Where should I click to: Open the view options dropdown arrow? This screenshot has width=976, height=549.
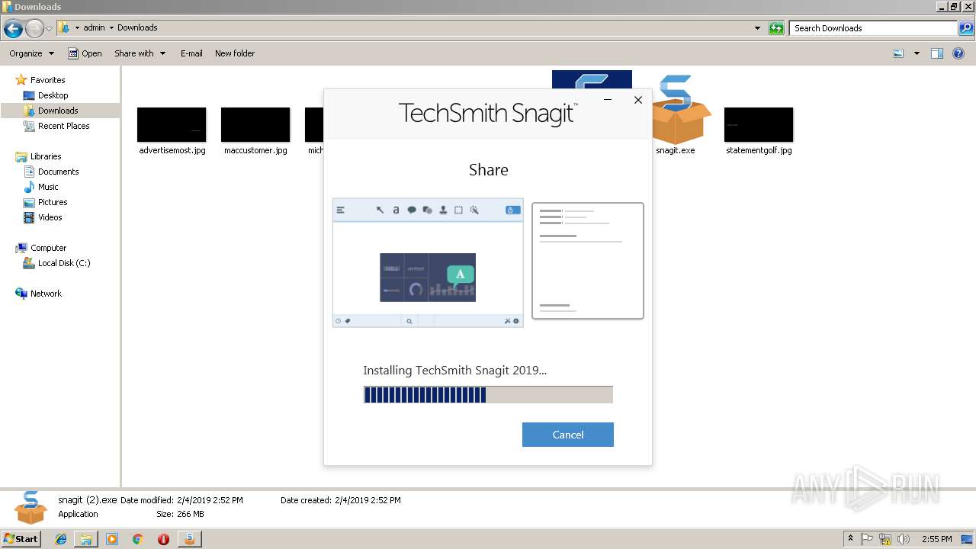coord(917,53)
